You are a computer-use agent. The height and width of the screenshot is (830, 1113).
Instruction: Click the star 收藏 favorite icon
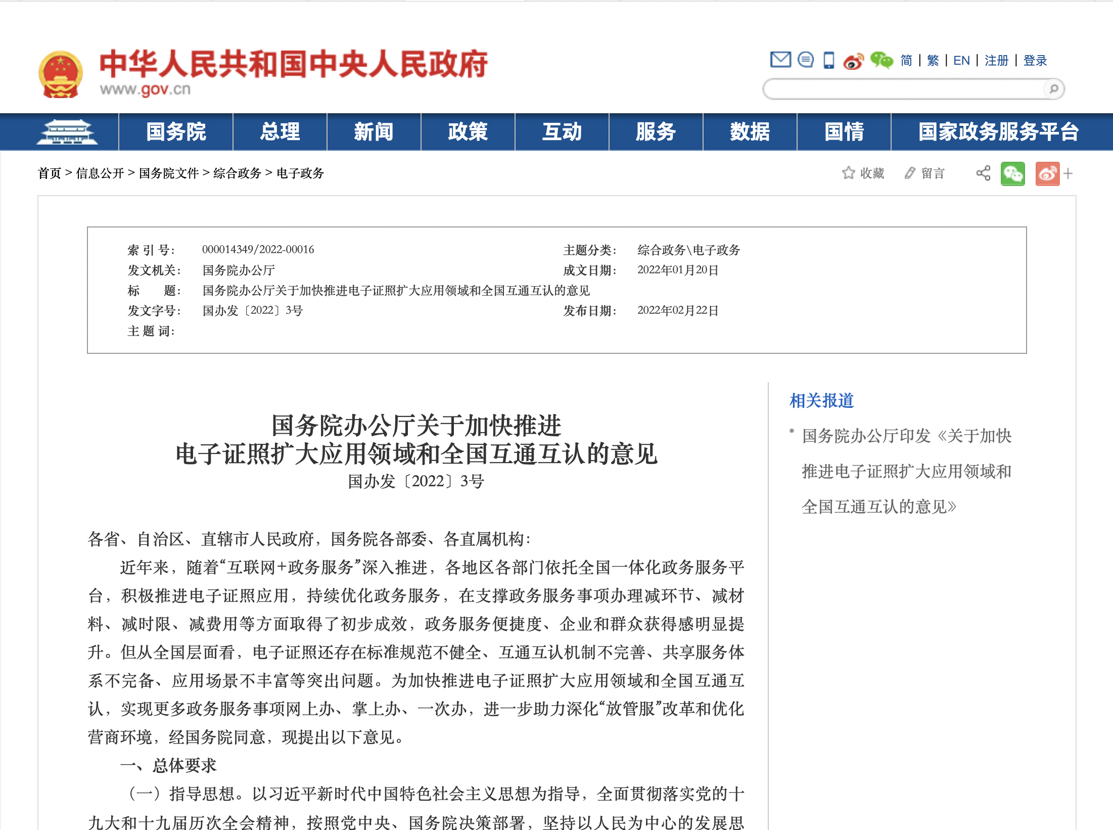coord(848,173)
